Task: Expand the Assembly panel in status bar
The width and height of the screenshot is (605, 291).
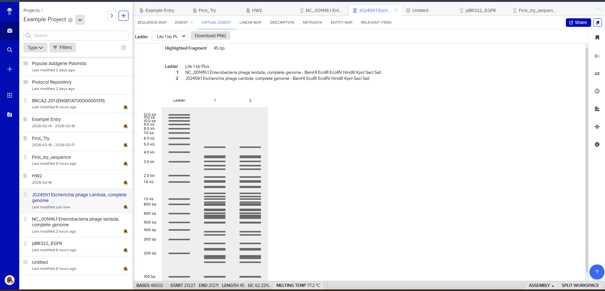Action: pos(541,285)
